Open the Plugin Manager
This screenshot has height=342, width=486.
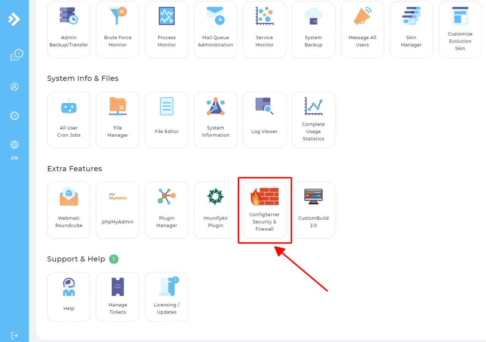tap(167, 210)
